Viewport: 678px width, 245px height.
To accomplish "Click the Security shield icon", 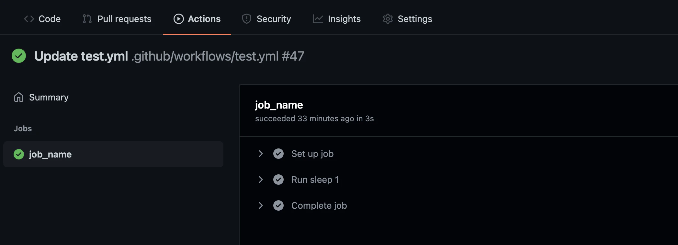I will [247, 19].
